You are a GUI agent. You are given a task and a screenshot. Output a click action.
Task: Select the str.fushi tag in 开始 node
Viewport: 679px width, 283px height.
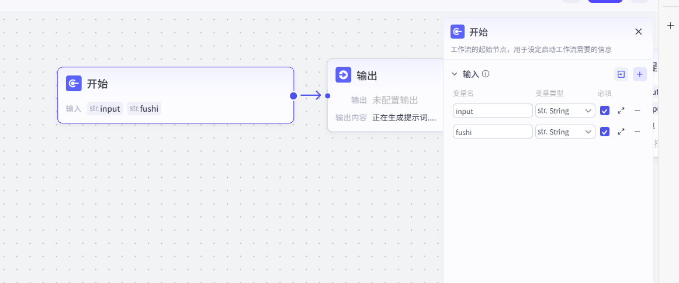pyautogui.click(x=144, y=108)
